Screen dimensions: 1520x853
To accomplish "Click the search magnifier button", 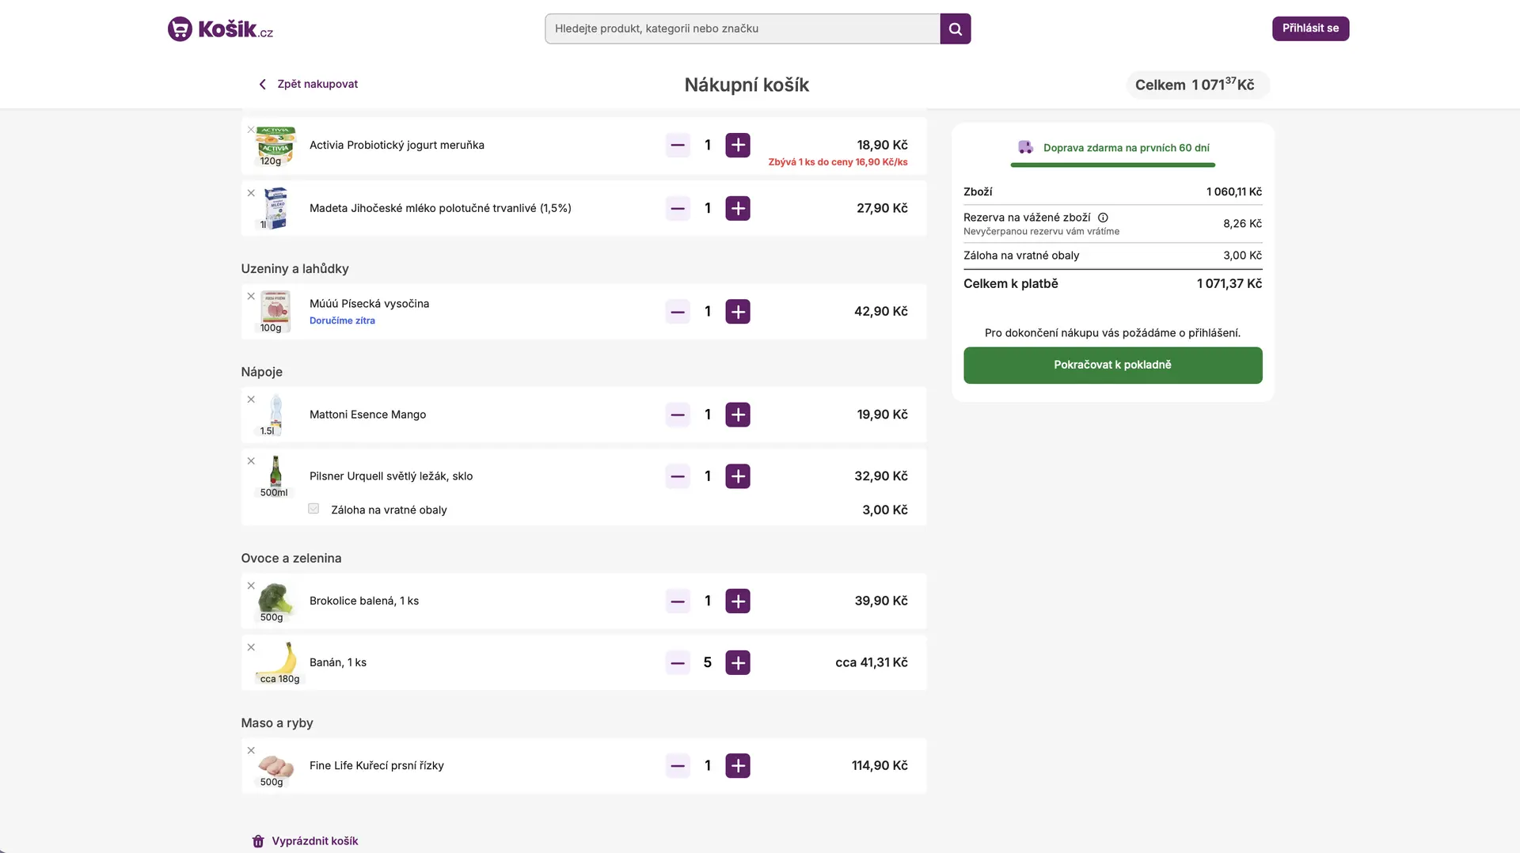I will tap(956, 28).
